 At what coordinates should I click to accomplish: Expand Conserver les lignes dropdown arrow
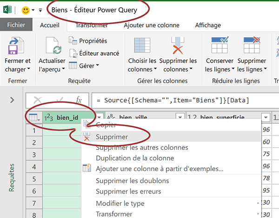pos(233,69)
